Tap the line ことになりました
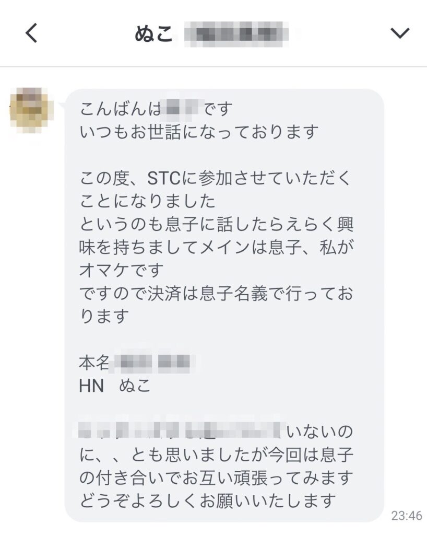The height and width of the screenshot is (535, 427). 148,201
